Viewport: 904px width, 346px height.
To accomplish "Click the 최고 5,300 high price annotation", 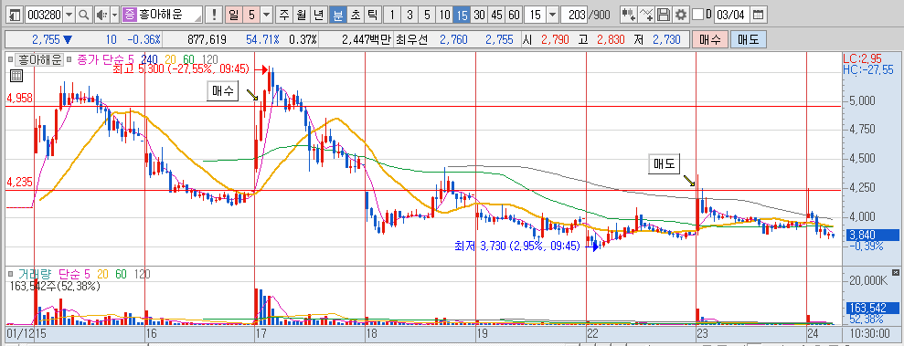I will pyautogui.click(x=180, y=69).
